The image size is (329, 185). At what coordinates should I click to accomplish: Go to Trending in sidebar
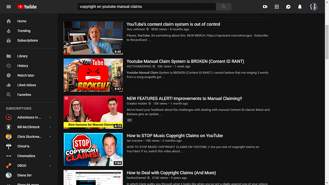click(24, 31)
